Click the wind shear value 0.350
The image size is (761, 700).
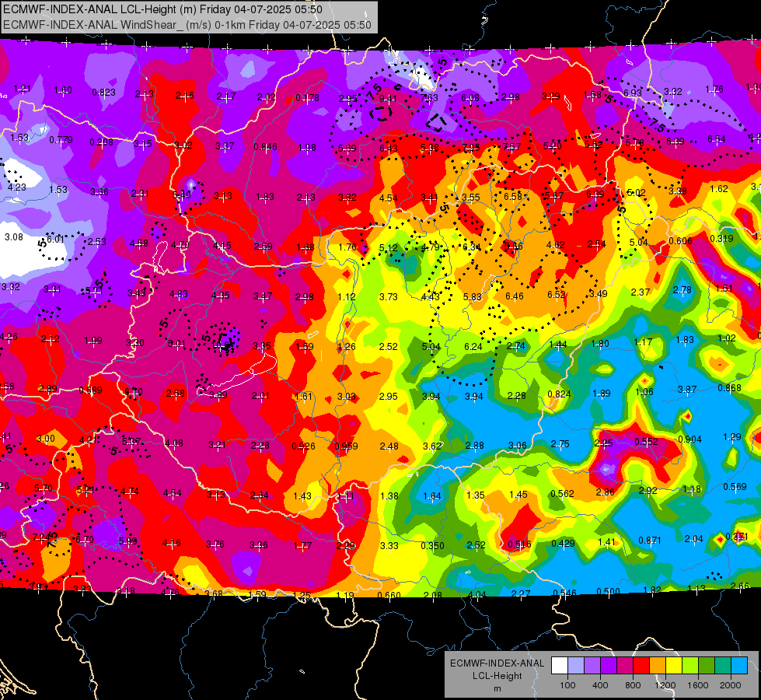pos(432,545)
